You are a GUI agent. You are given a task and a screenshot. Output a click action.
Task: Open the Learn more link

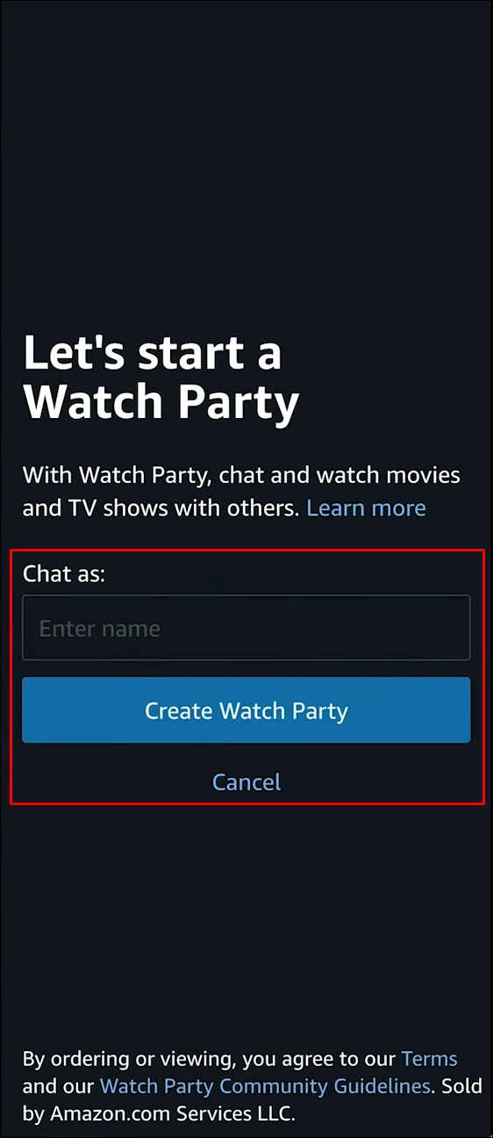tap(366, 508)
